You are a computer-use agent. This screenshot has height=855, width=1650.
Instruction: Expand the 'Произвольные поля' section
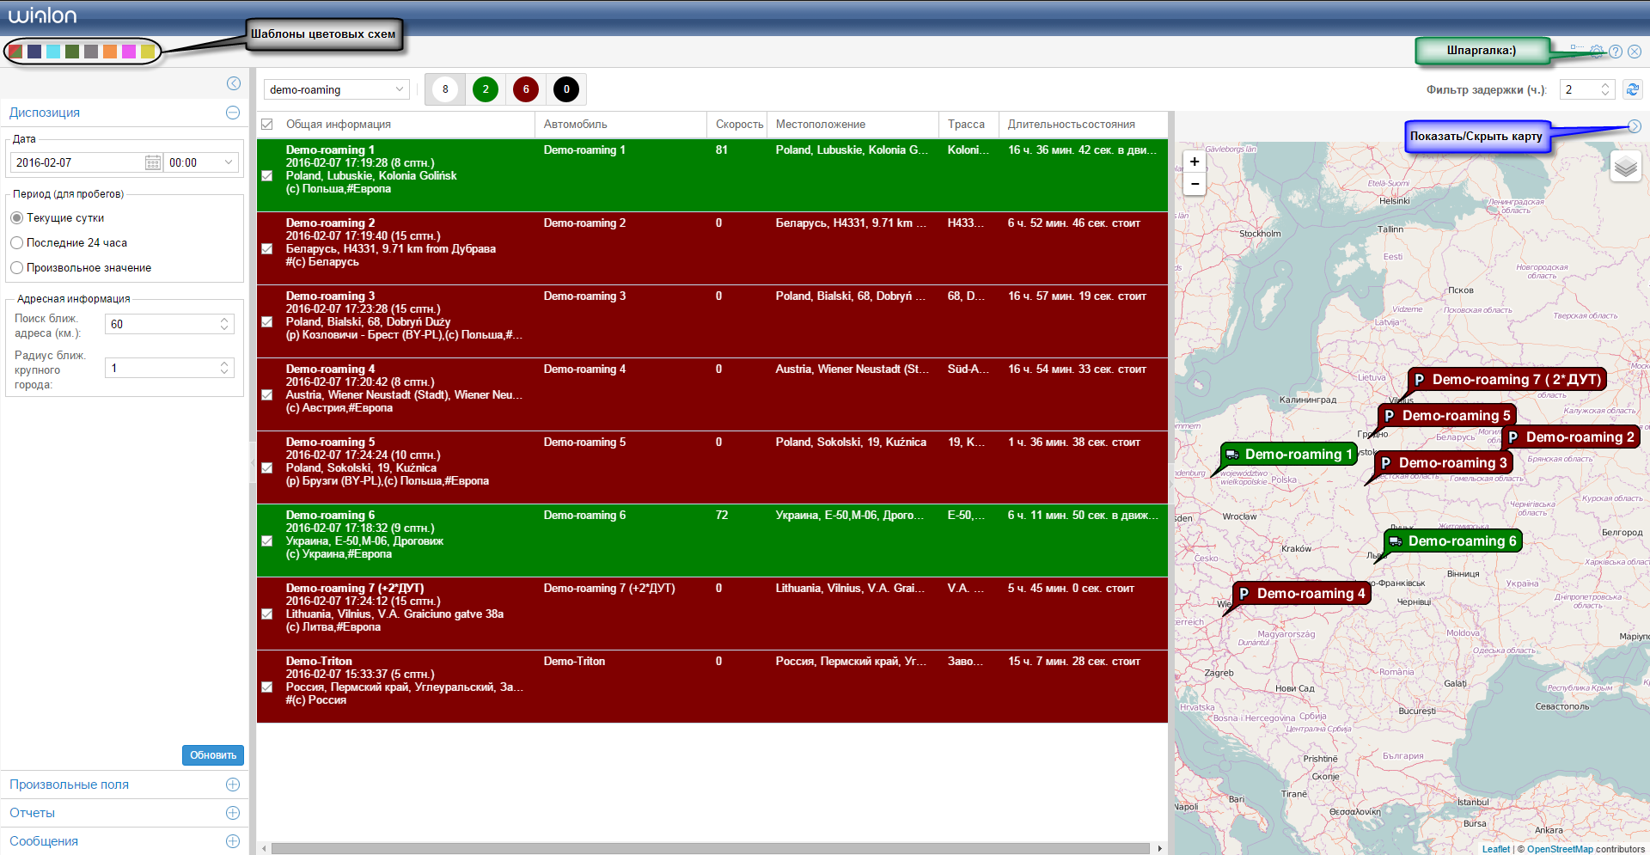coord(232,785)
